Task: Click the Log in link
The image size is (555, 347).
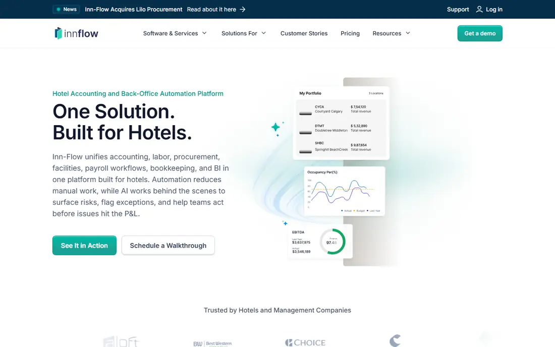Action: point(494,9)
